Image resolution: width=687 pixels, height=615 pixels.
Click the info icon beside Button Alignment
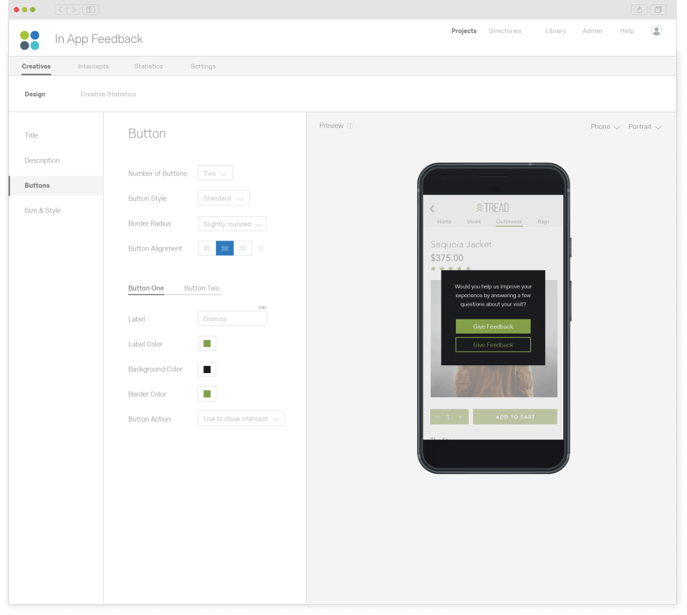tap(261, 248)
